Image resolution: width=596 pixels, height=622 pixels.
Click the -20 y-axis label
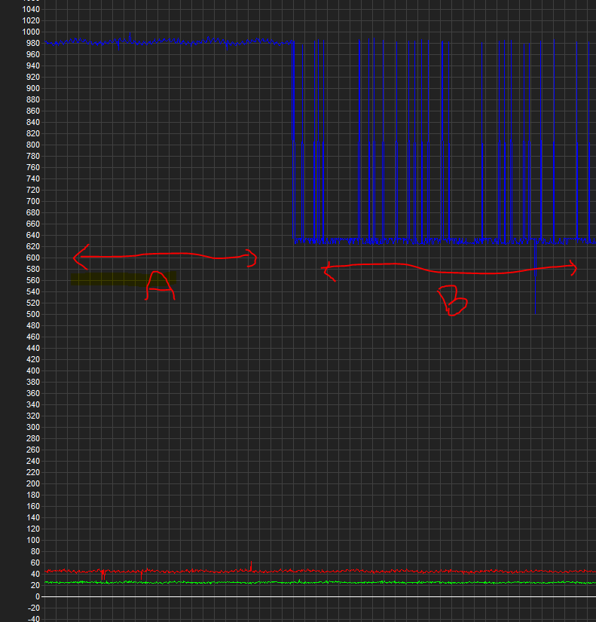click(x=34, y=608)
